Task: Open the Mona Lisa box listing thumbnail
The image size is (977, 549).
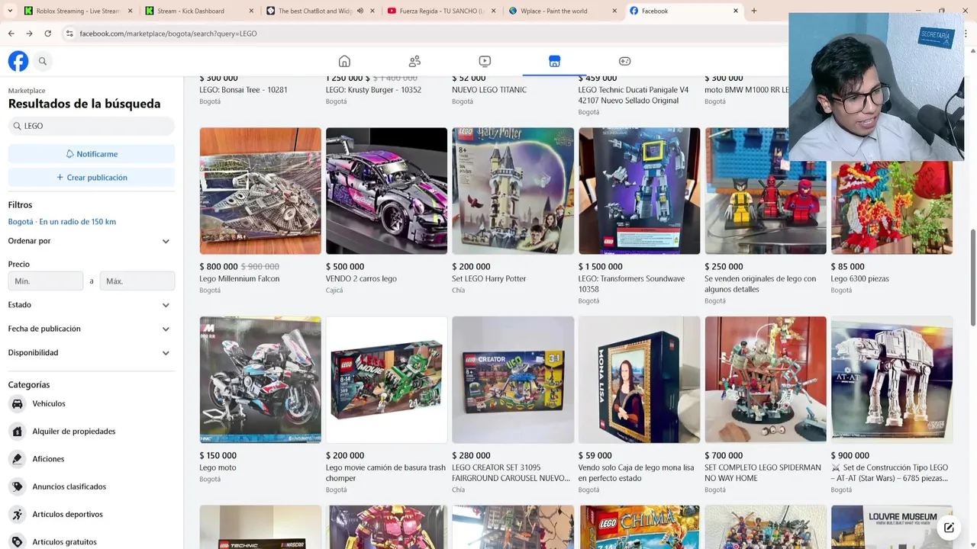Action: pyautogui.click(x=639, y=380)
